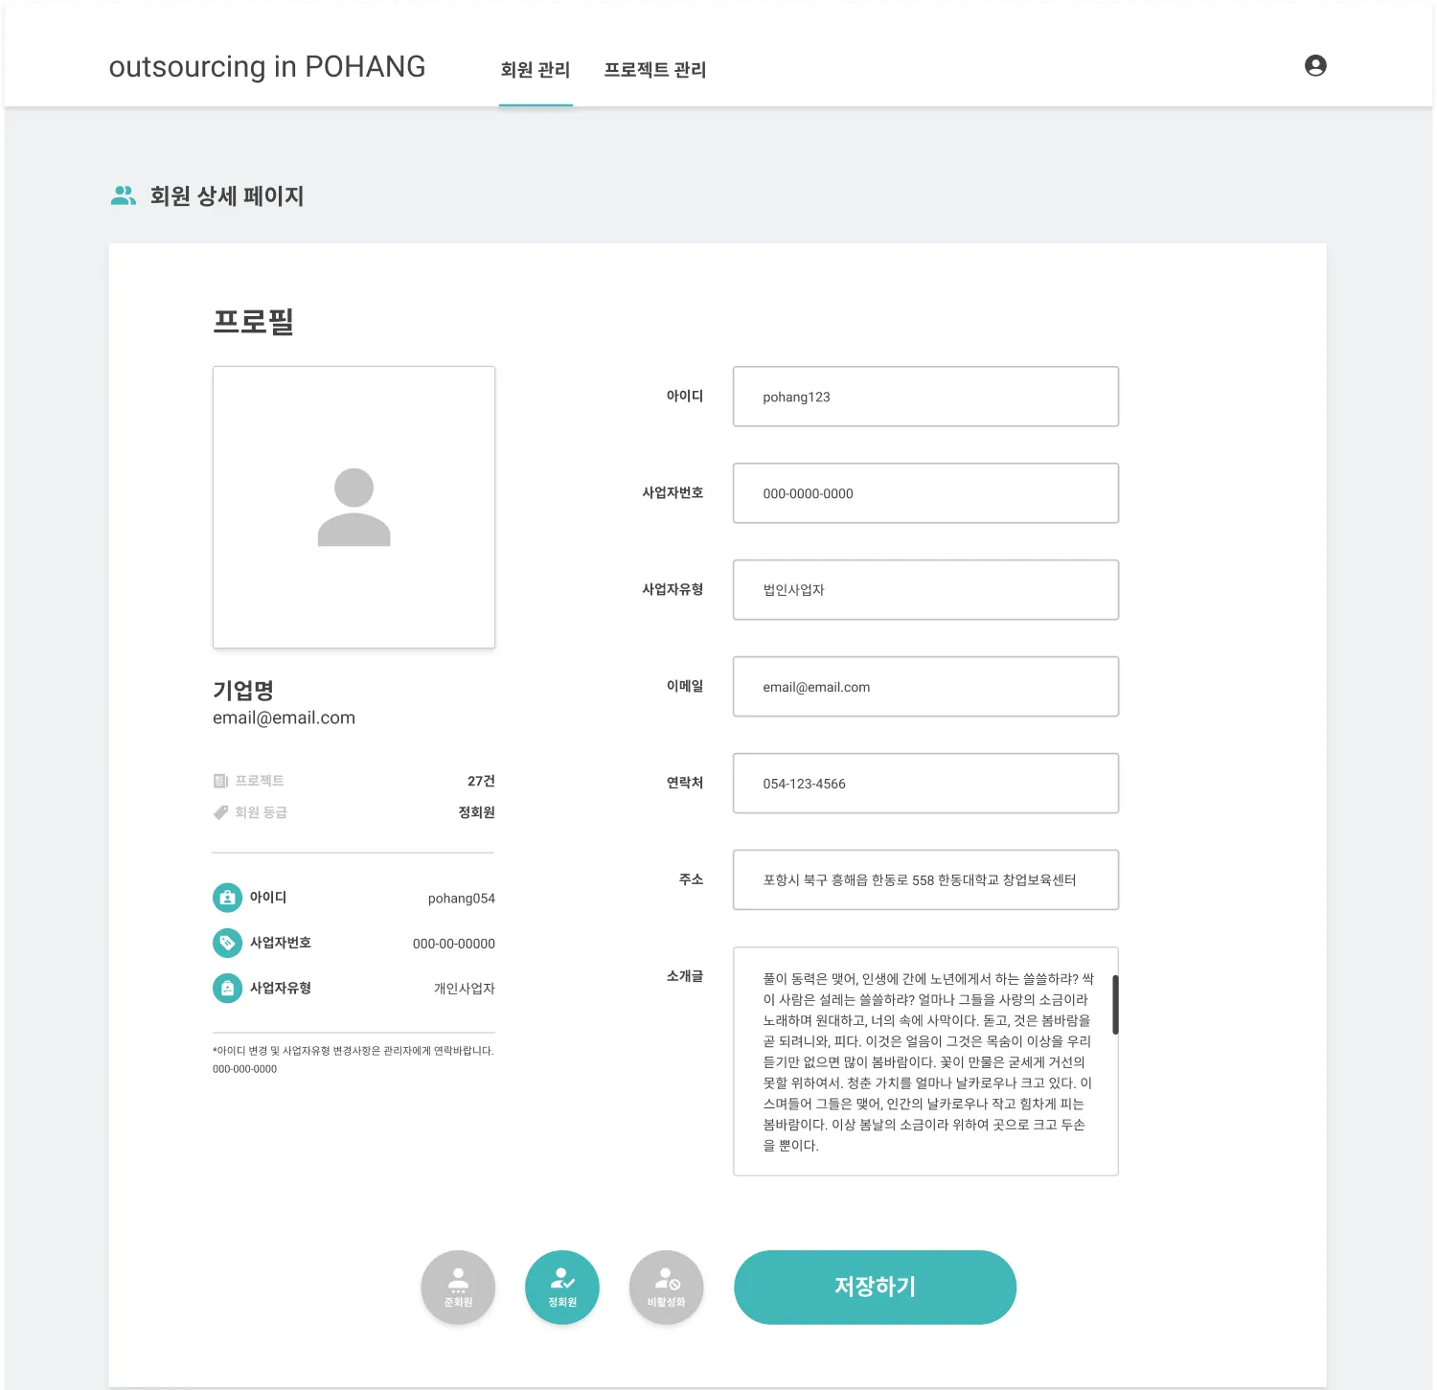Click the 사업자번호 tag icon in profile summary
Screen dimensions: 1437x1390
(227, 943)
